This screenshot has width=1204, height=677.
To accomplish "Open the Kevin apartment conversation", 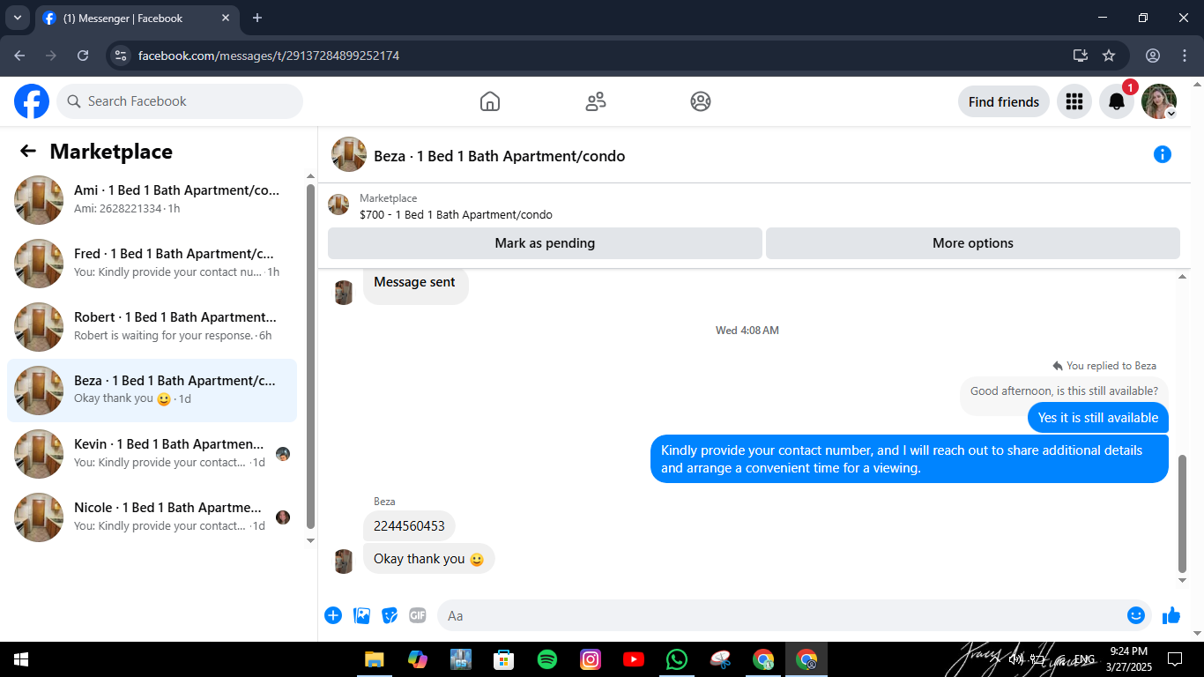I will coord(152,454).
